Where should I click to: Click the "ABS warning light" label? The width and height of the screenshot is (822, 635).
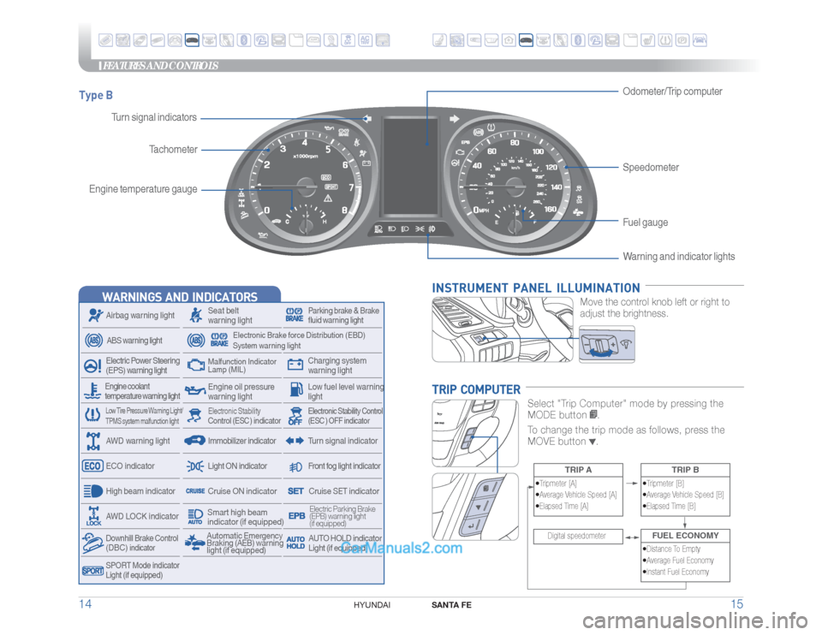(134, 341)
